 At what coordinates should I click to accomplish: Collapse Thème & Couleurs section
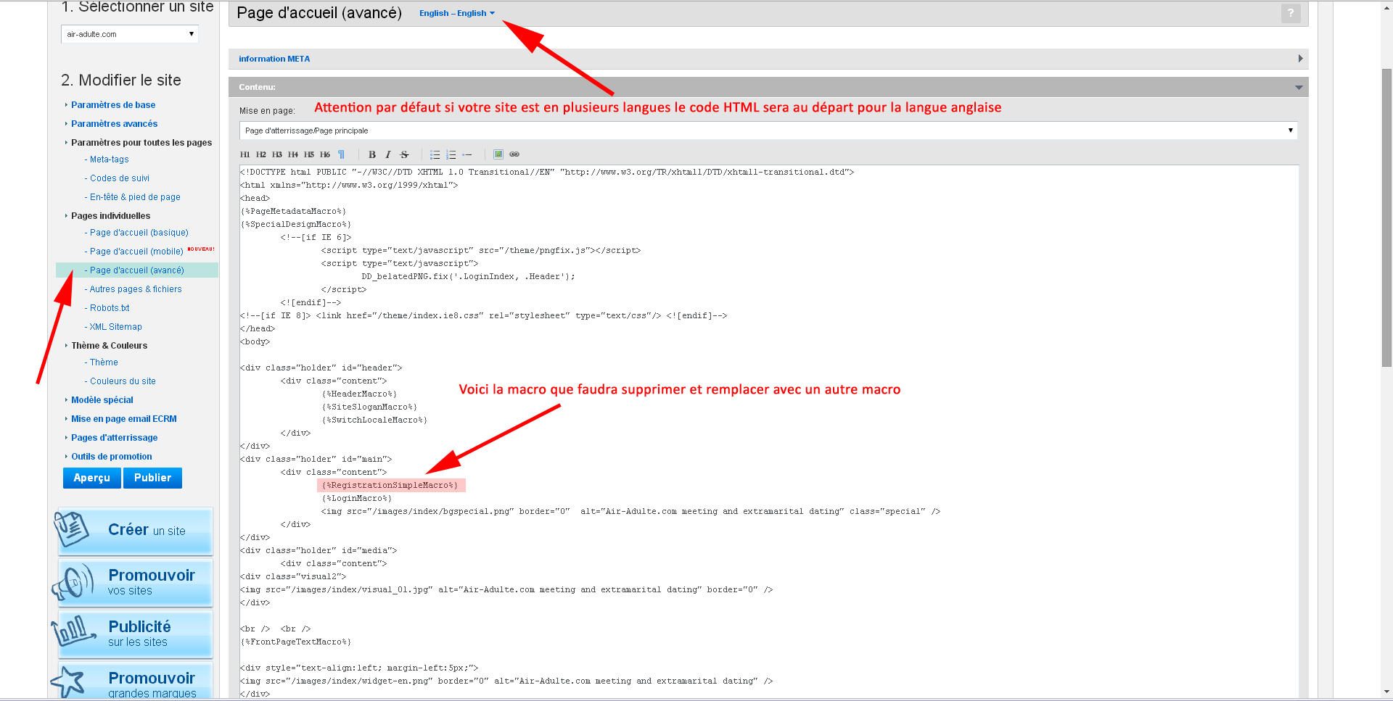[x=109, y=346]
